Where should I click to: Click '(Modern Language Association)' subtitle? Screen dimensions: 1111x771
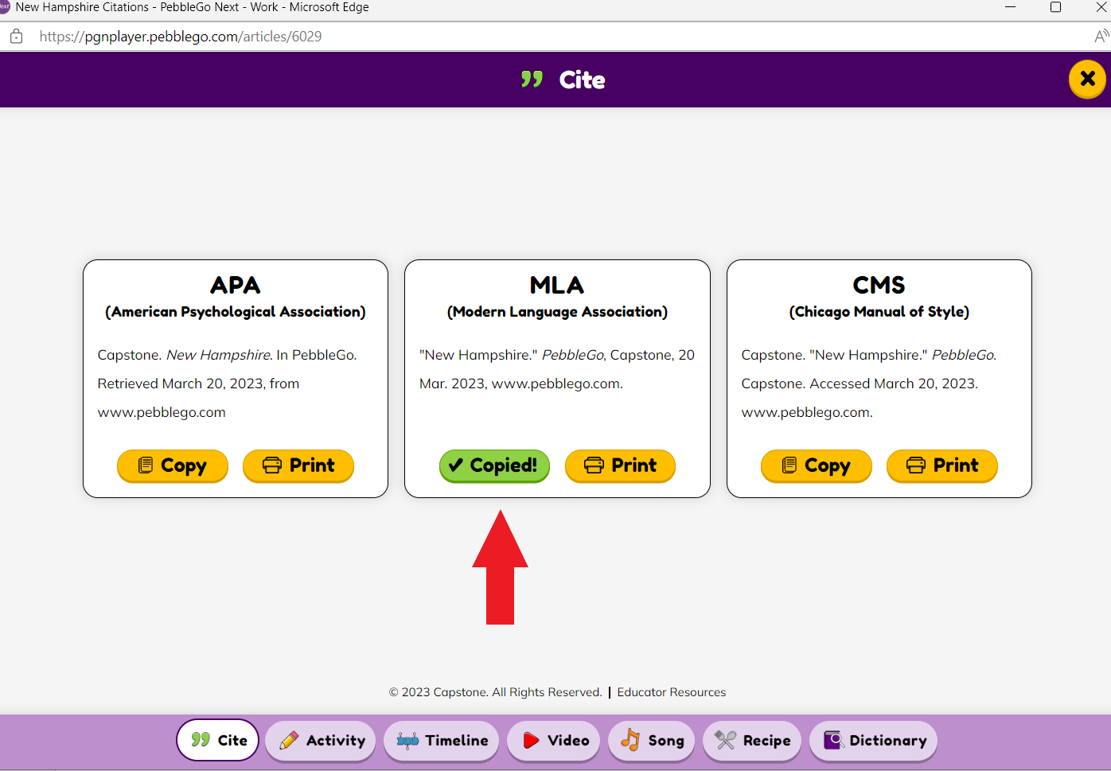pos(557,312)
